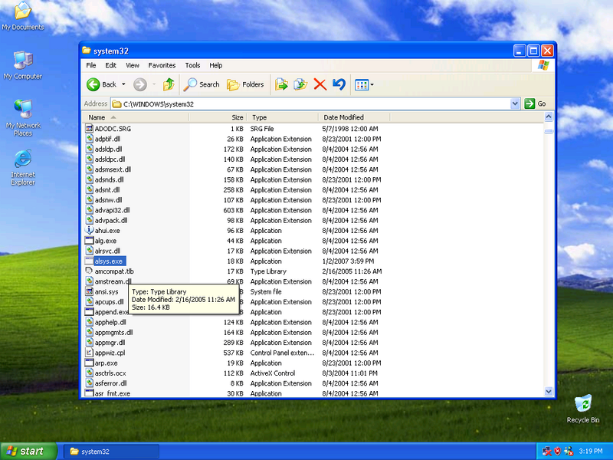Sort files by the Size column header

point(218,117)
